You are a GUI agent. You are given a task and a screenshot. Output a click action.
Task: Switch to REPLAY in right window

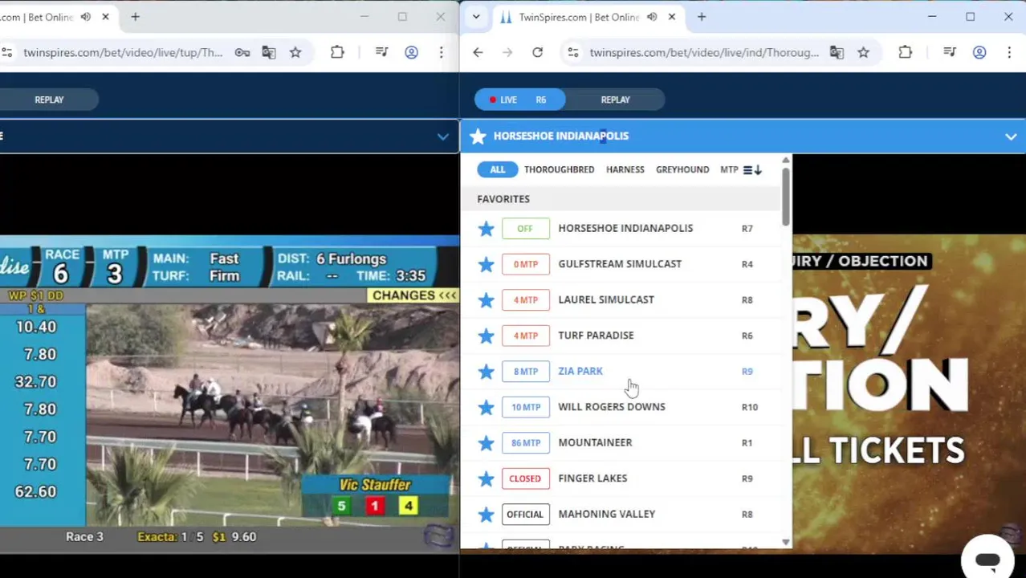615,100
